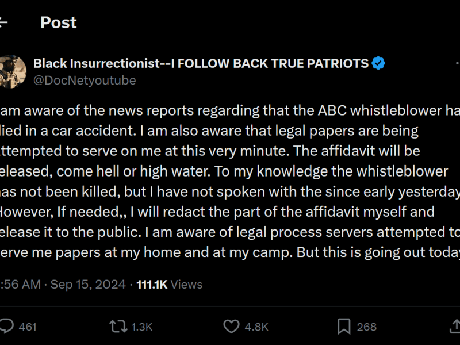
Task: Repost using the arrows icon
Action: tap(117, 327)
